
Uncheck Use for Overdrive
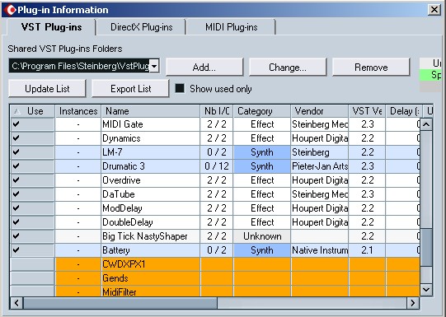pyautogui.click(x=16, y=180)
